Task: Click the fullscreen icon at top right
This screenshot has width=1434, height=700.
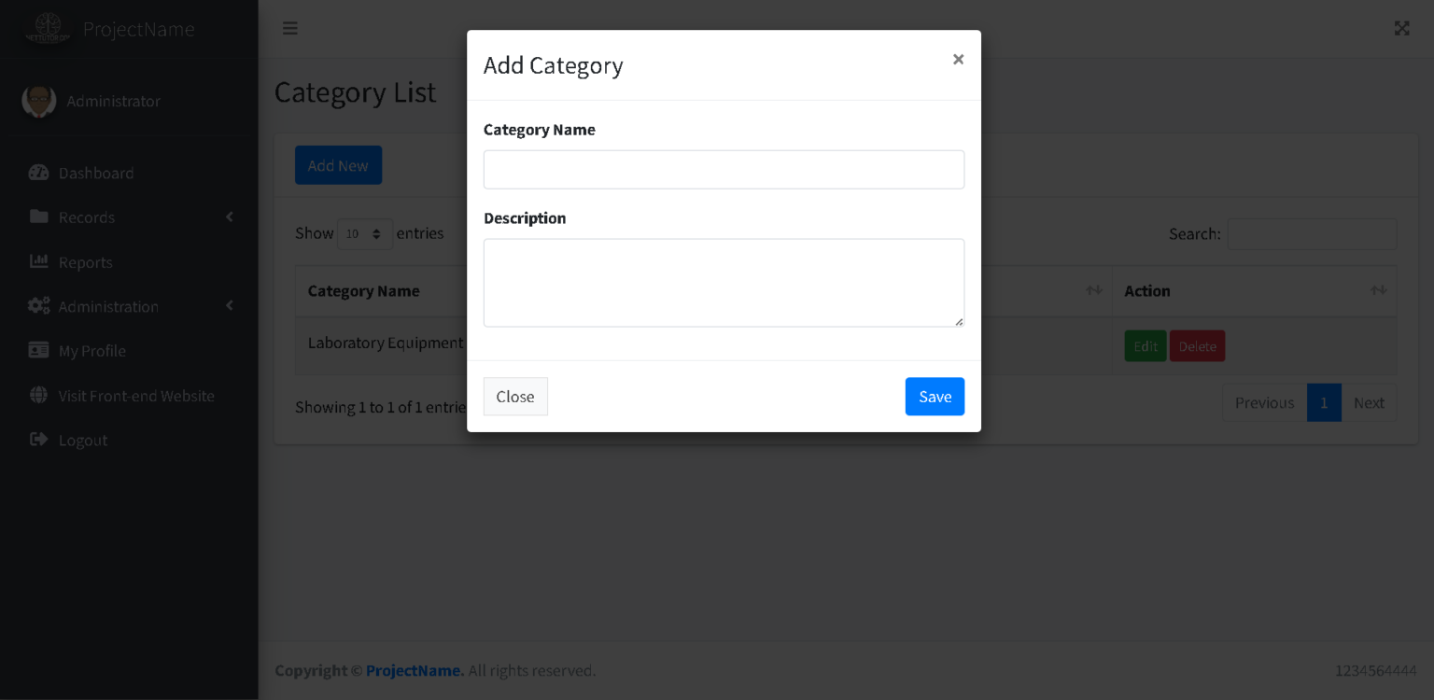Action: 1401,28
